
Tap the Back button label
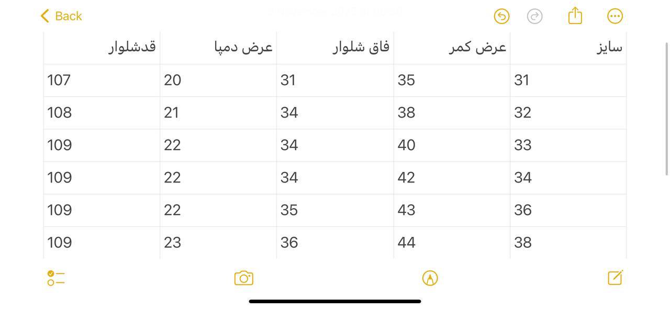[67, 15]
